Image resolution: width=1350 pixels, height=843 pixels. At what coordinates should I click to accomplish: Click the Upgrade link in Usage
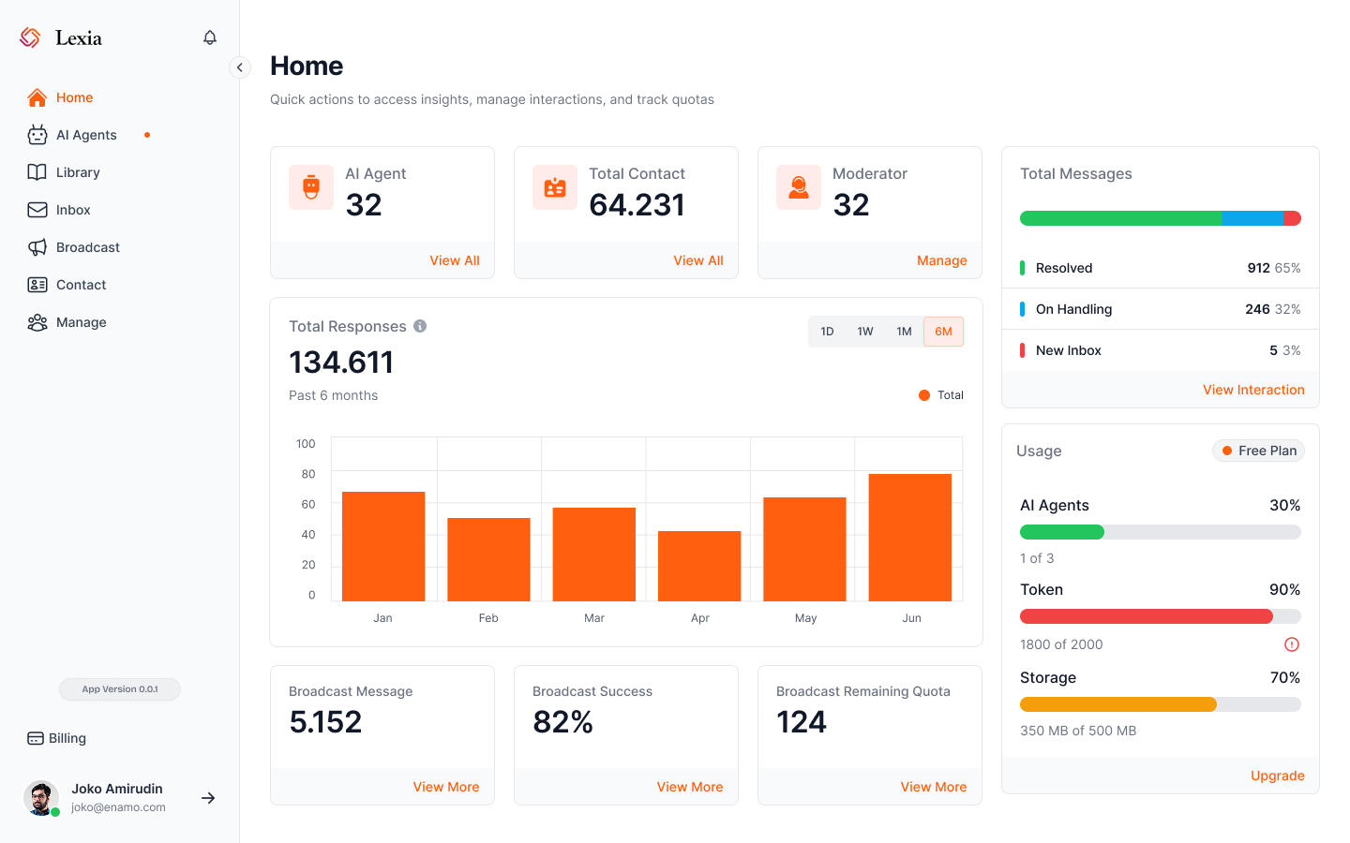point(1277,776)
